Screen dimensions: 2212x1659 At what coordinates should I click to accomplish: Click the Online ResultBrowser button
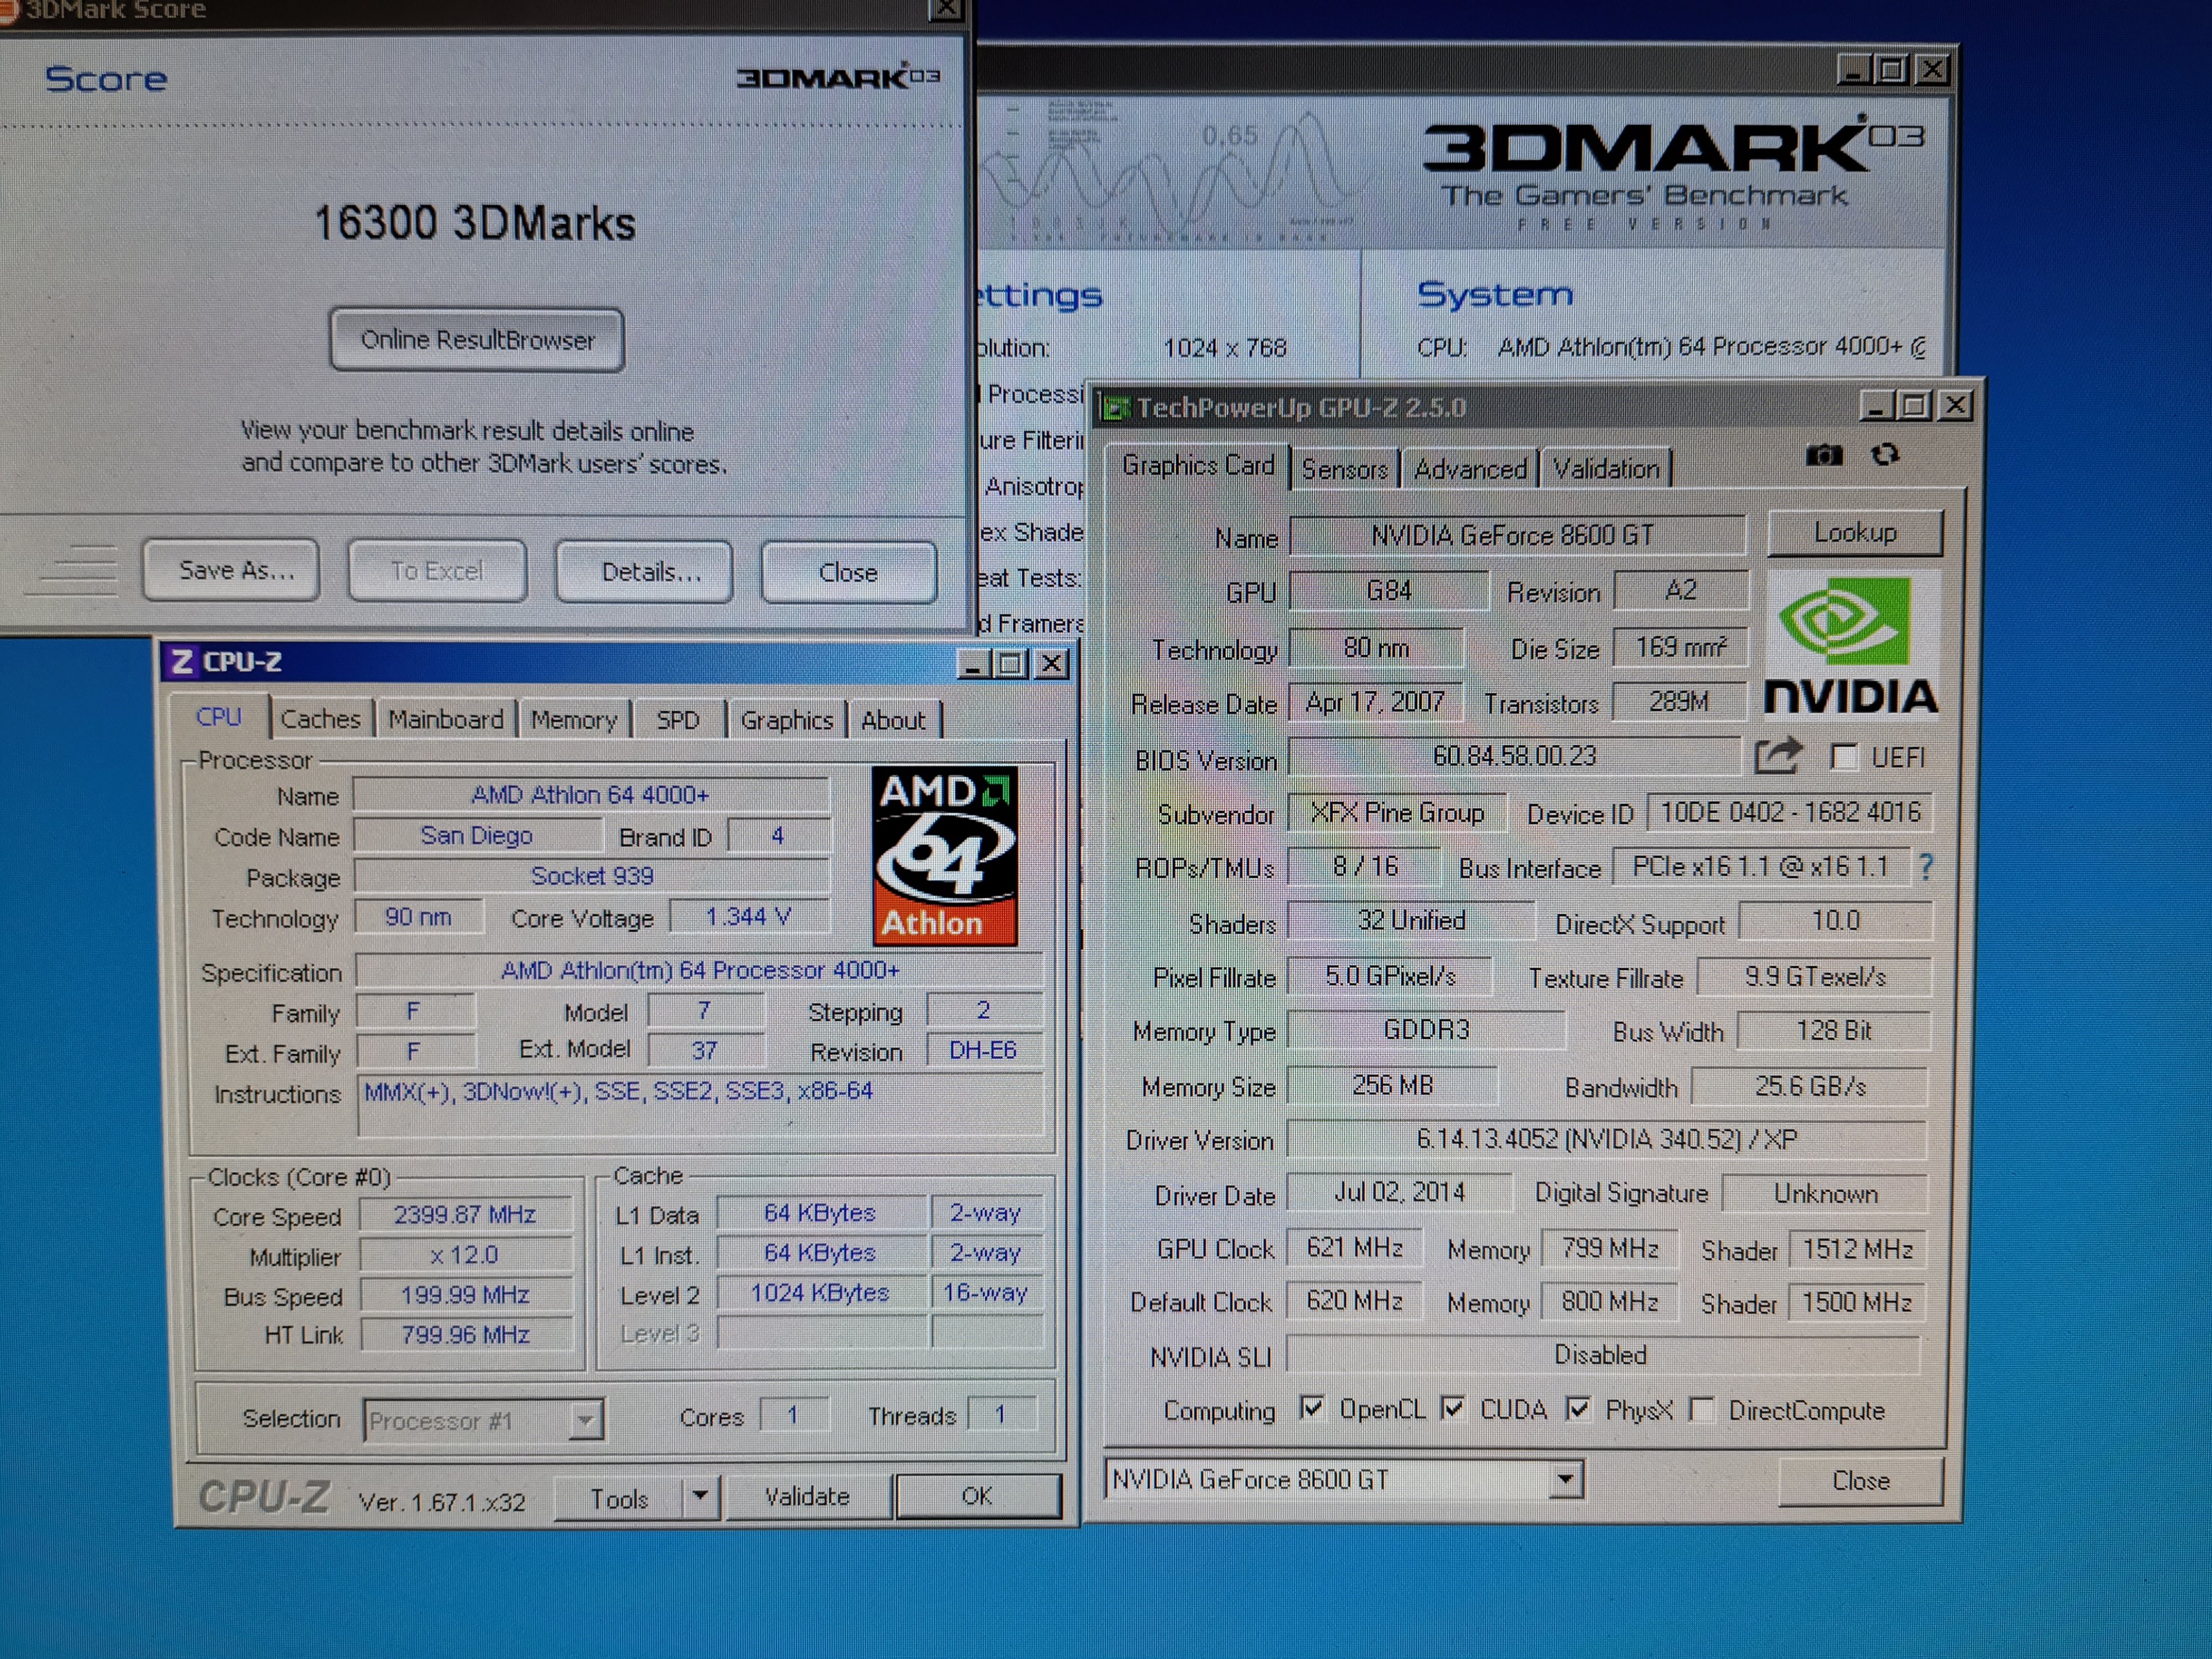click(477, 340)
